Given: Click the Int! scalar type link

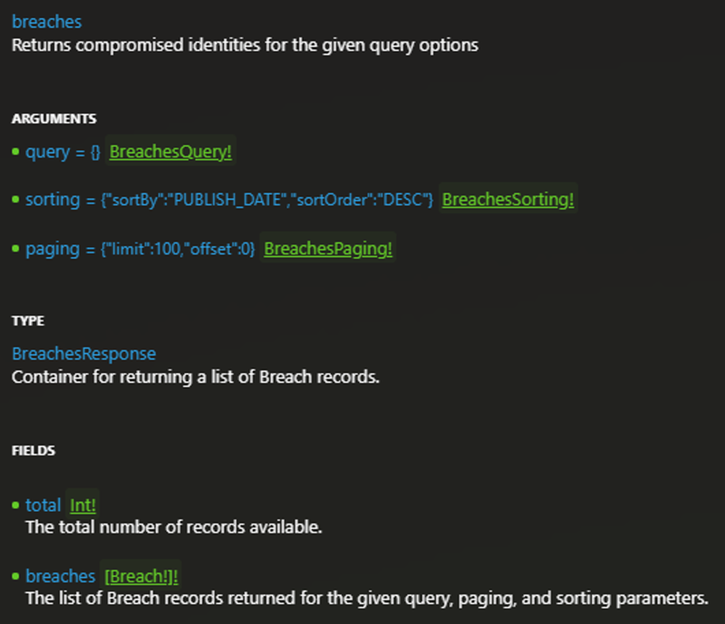Looking at the screenshot, I should (x=82, y=505).
